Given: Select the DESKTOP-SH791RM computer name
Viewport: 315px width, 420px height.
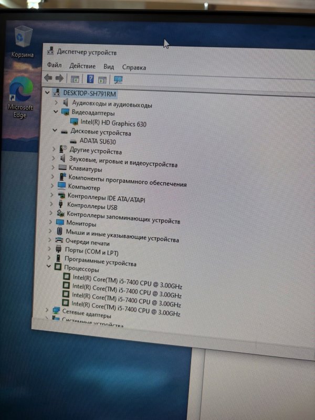Looking at the screenshot, I should pyautogui.click(x=89, y=94).
